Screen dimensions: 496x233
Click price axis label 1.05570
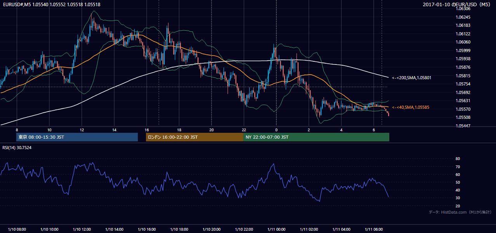tap(463, 109)
